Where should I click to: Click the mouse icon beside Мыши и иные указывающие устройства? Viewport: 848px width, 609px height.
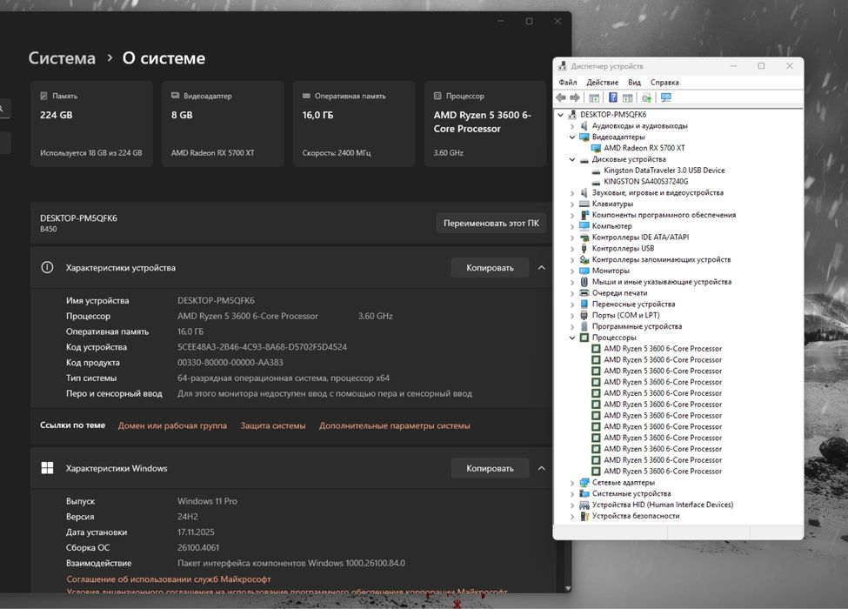584,282
